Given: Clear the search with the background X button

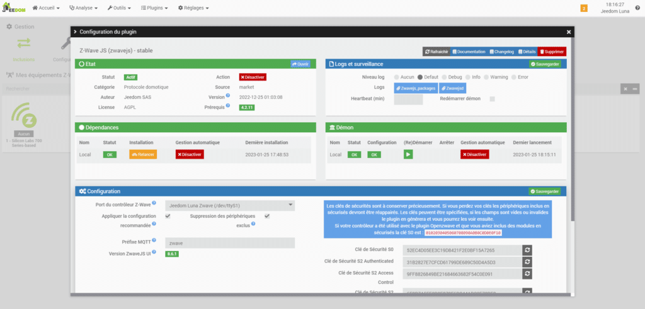Looking at the screenshot, I should (x=625, y=89).
